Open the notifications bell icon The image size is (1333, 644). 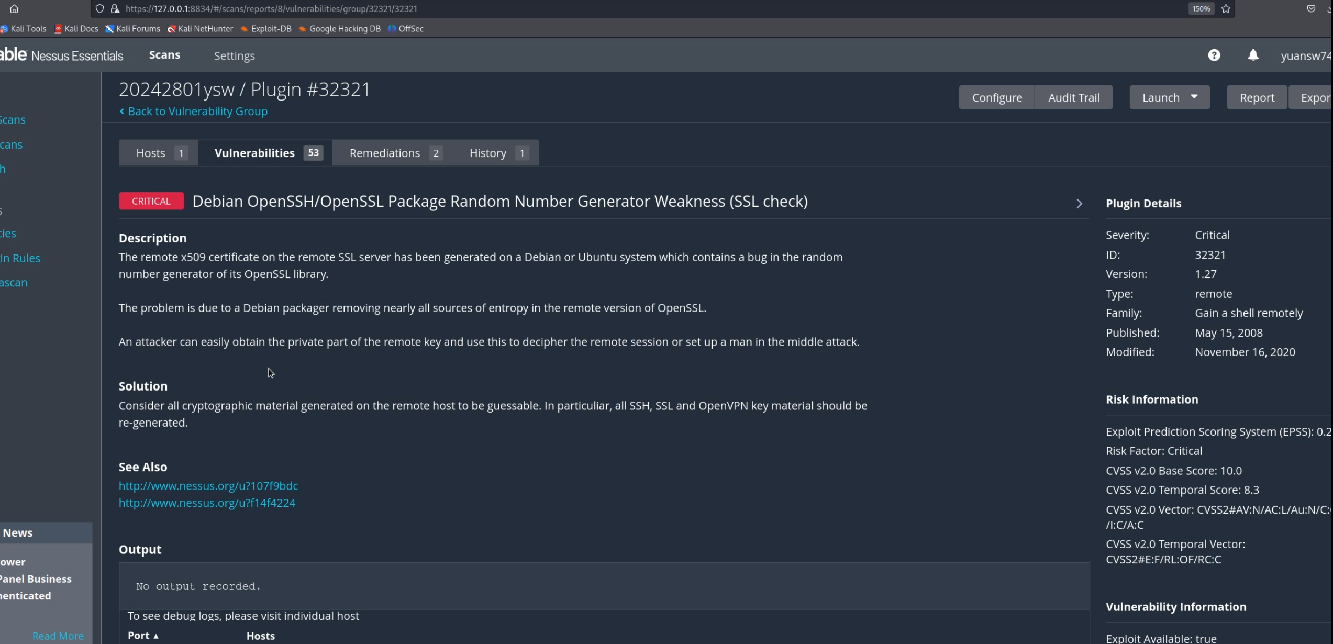[x=1253, y=55]
